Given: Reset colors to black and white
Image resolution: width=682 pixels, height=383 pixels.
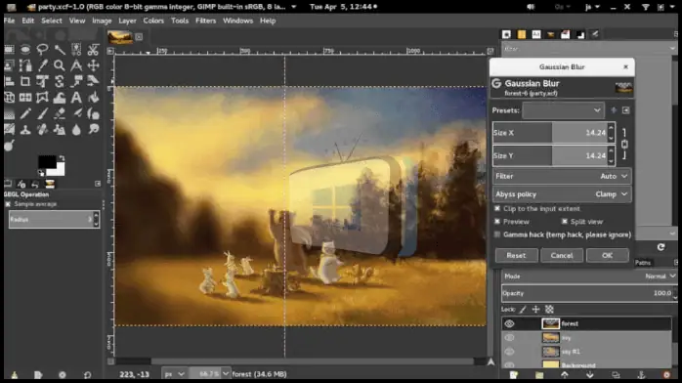Looking at the screenshot, I should click(x=41, y=173).
